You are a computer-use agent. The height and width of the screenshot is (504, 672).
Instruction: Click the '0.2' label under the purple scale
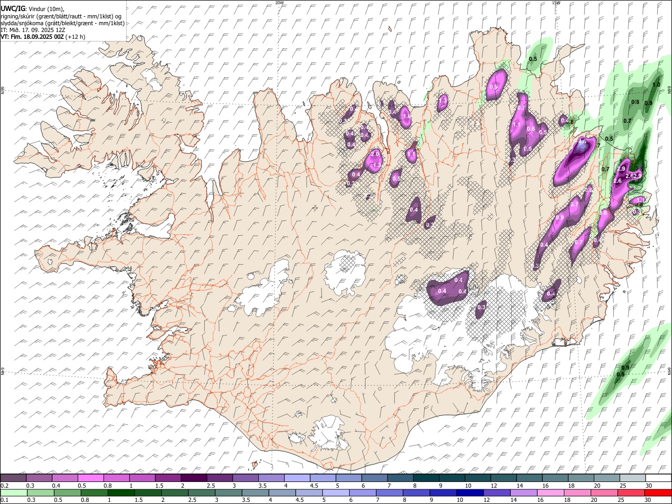[4, 486]
